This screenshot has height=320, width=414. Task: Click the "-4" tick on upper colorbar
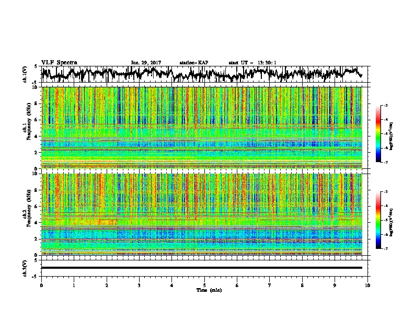[x=386, y=120]
